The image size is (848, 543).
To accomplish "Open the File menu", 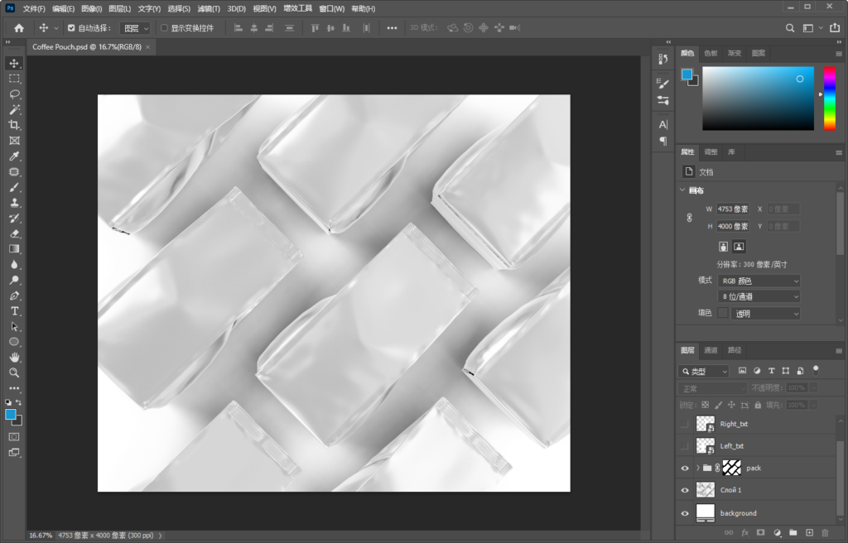I will point(34,8).
